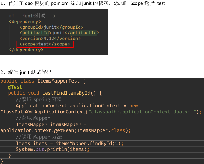Click heading about adding junit dependency to pom.xml
The height and width of the screenshot is (164, 204).
click(82, 3)
